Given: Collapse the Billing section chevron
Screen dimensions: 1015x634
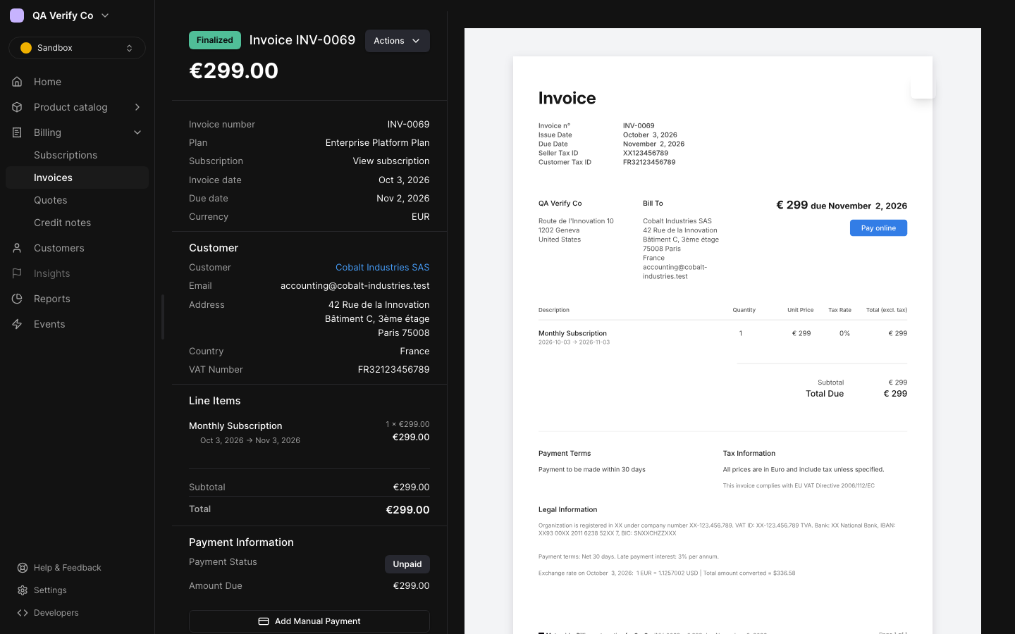Looking at the screenshot, I should 137,132.
